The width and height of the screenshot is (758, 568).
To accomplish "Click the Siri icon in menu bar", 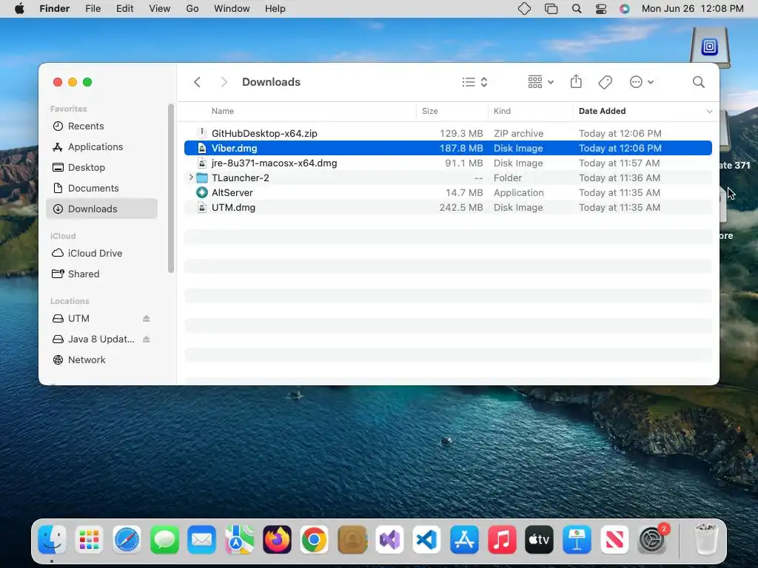I will pyautogui.click(x=625, y=9).
